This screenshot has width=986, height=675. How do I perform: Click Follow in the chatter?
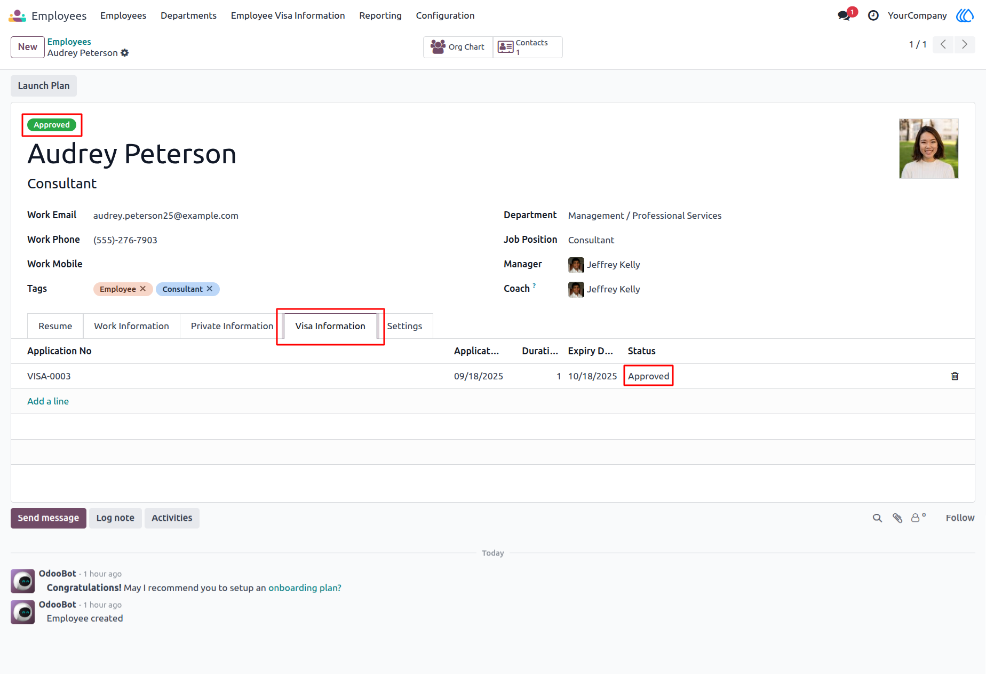coord(960,518)
